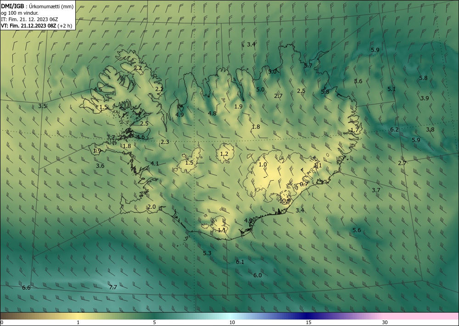459x326 pixels.
Task: Click the 2.0 value on the map
Action: (151, 207)
